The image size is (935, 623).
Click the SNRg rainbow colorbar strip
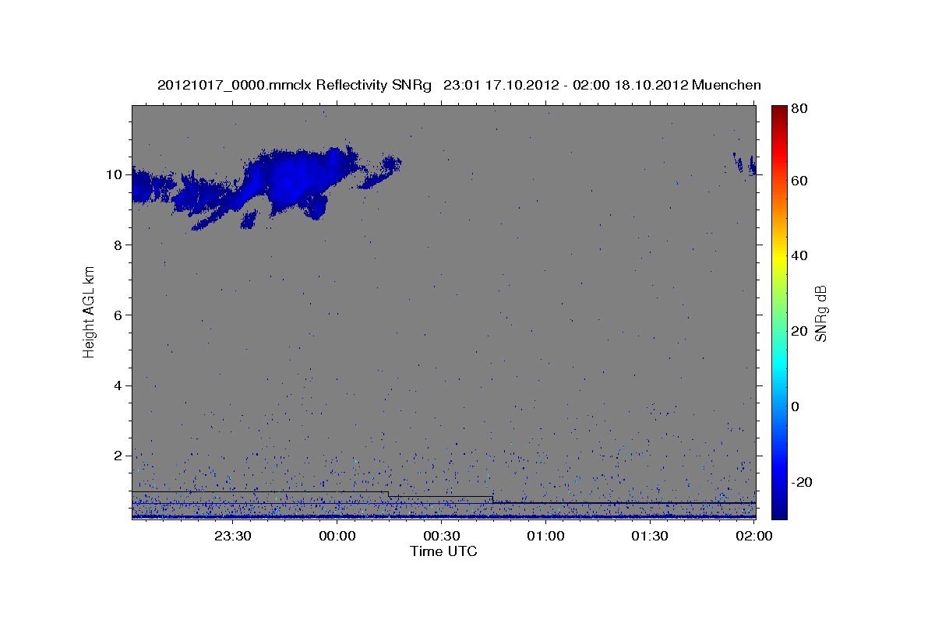779,312
